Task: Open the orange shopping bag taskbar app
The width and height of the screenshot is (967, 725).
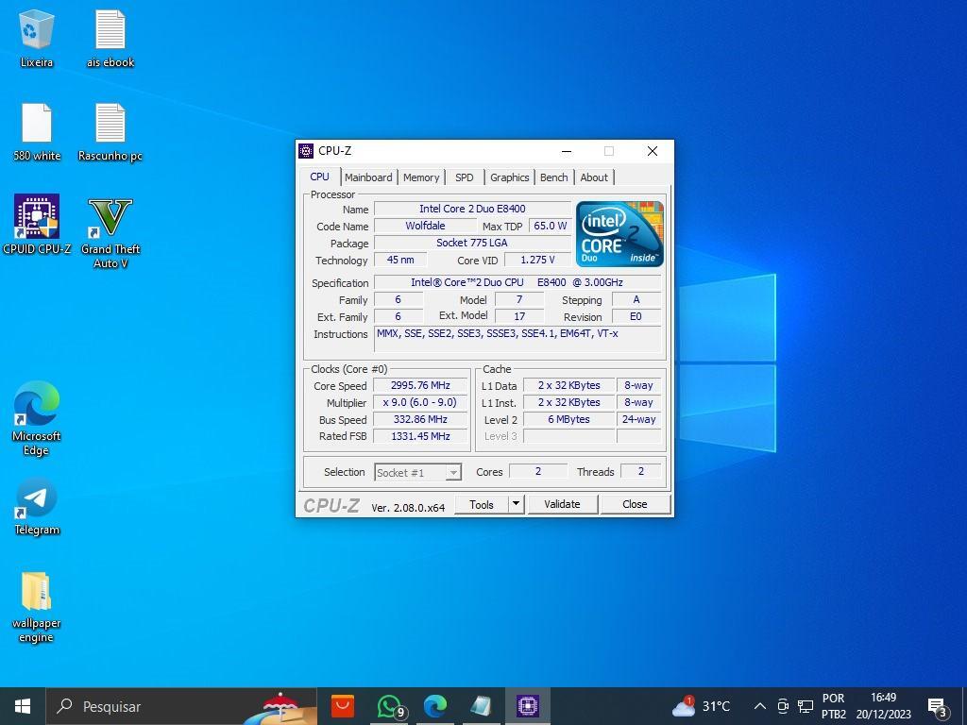Action: point(342,706)
